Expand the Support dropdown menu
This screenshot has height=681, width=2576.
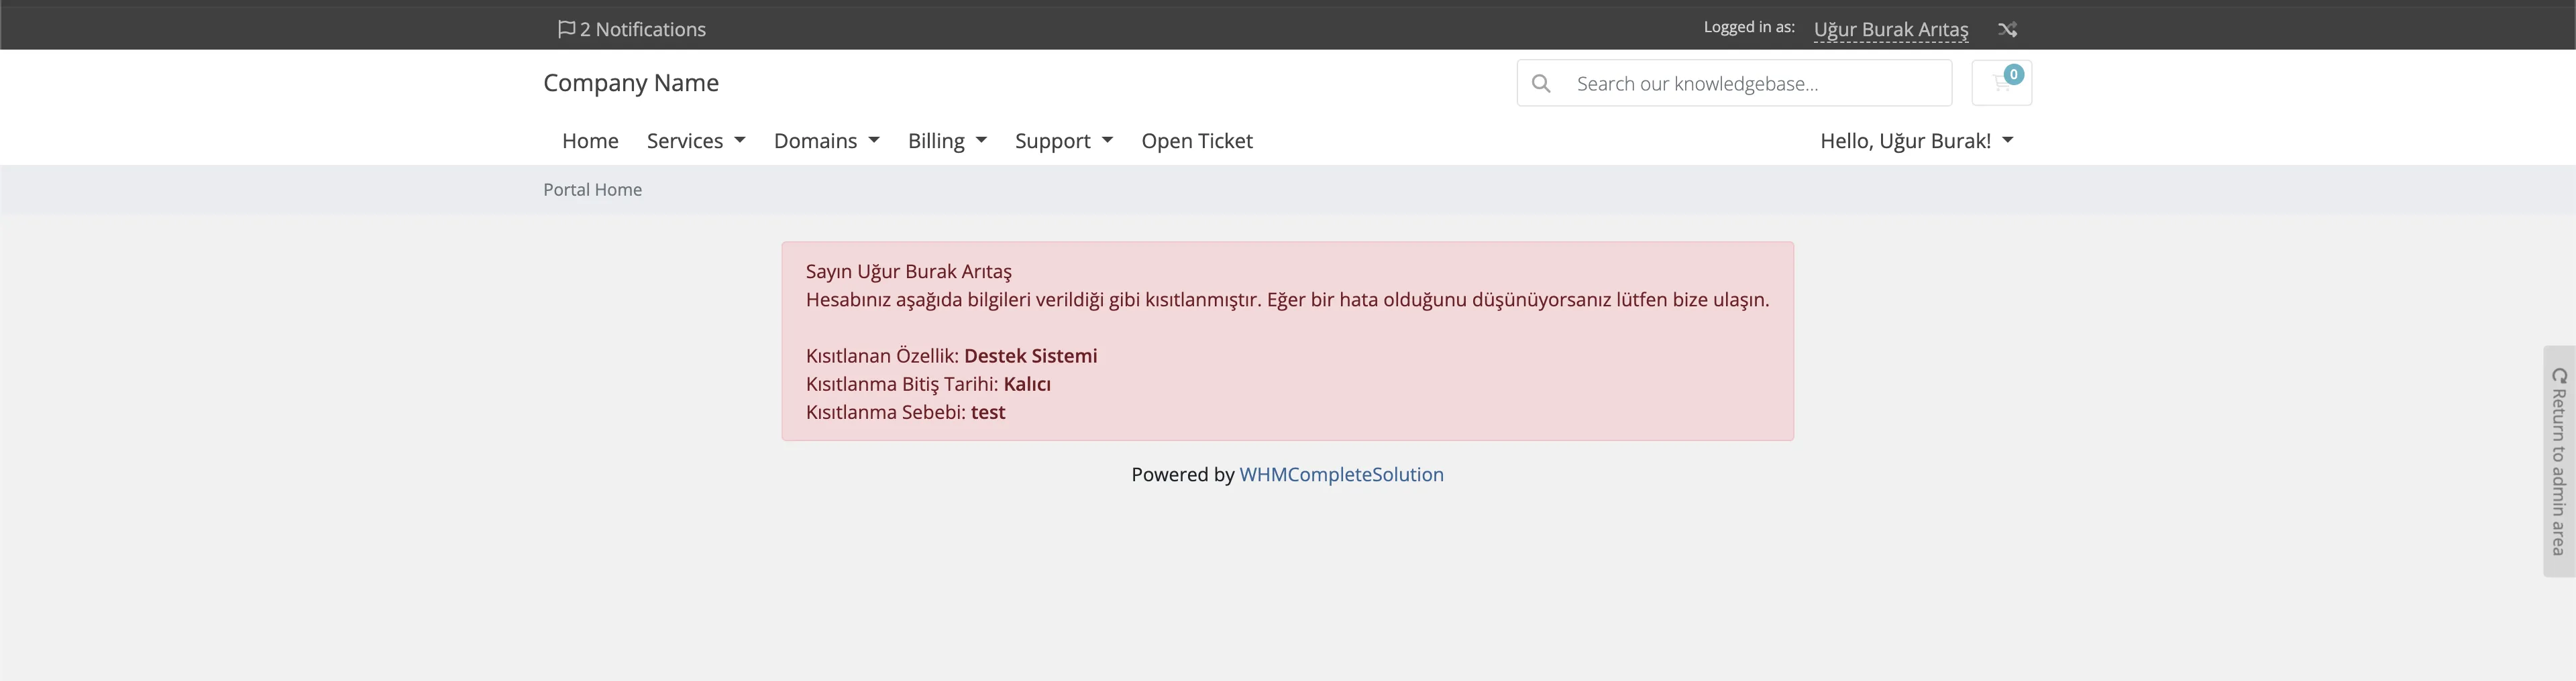point(1063,141)
